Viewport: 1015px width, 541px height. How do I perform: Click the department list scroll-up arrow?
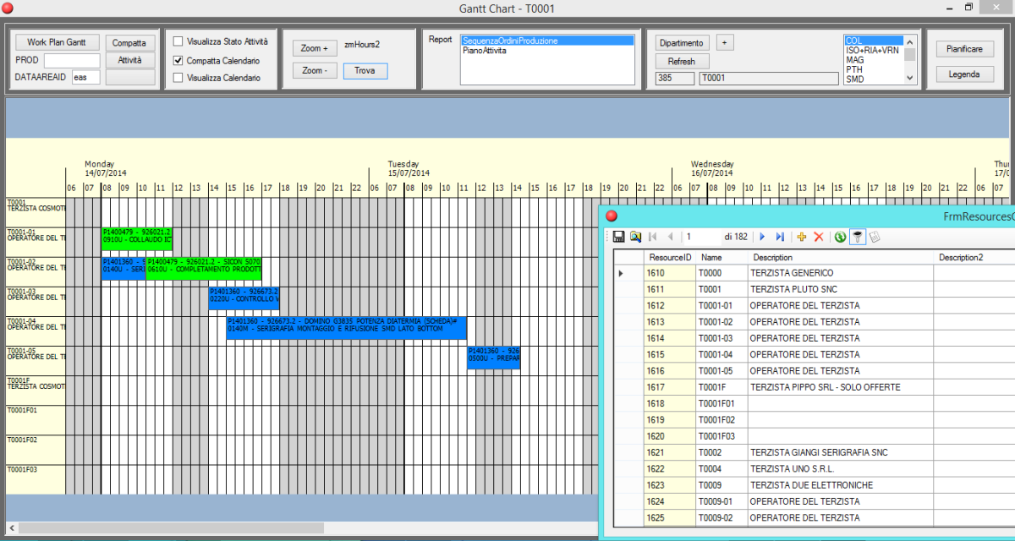click(x=910, y=41)
